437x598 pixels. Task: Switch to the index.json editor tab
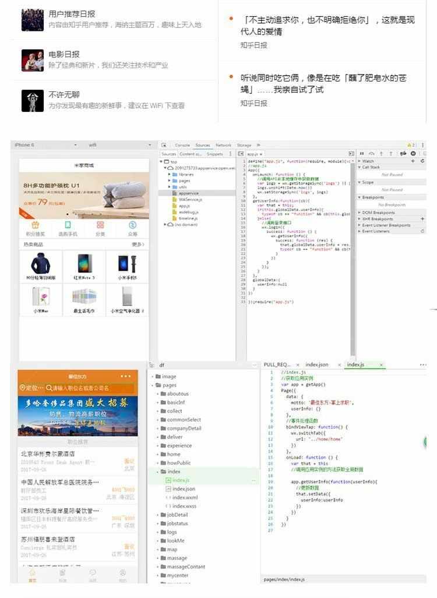[x=317, y=365]
